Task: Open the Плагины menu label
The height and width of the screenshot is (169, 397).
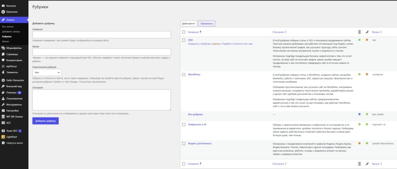Action: click(11, 92)
